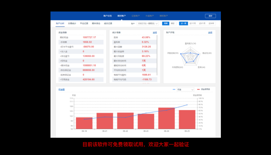Expand the 权益 series dropdown

click(186, 90)
